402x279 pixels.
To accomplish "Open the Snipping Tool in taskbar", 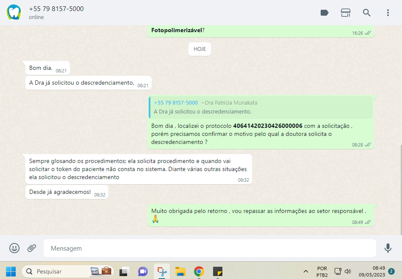I will click(x=161, y=271).
